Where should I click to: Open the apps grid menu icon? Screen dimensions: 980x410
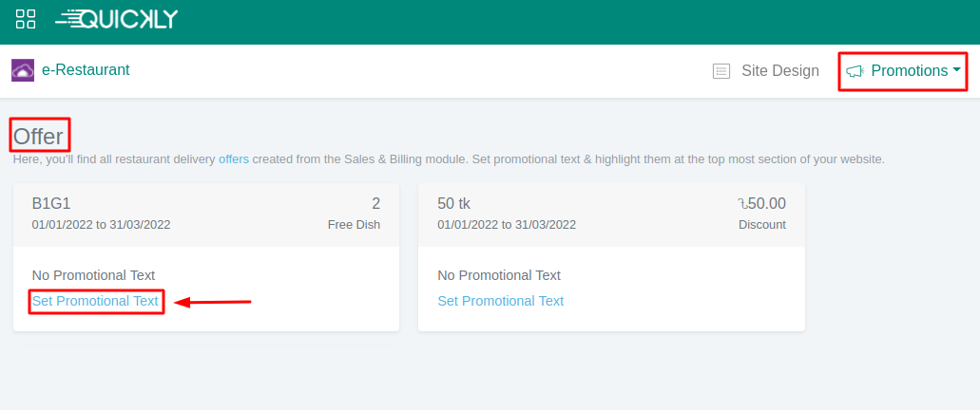[x=26, y=19]
